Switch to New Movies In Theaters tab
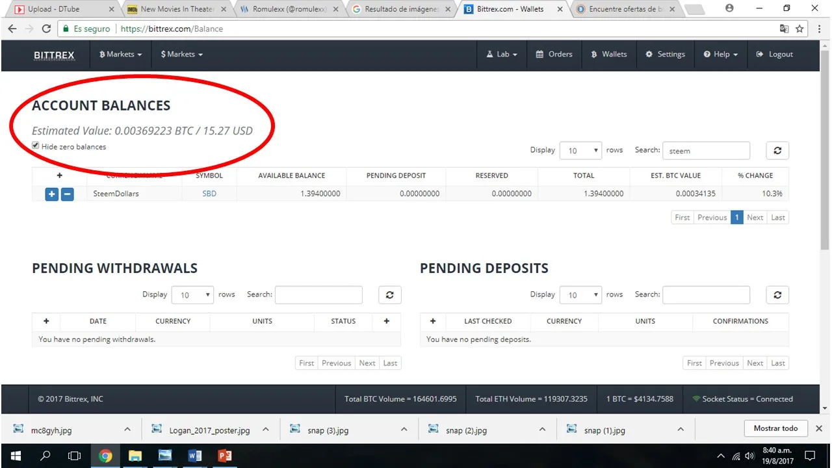This screenshot has width=832, height=468. coord(175,9)
